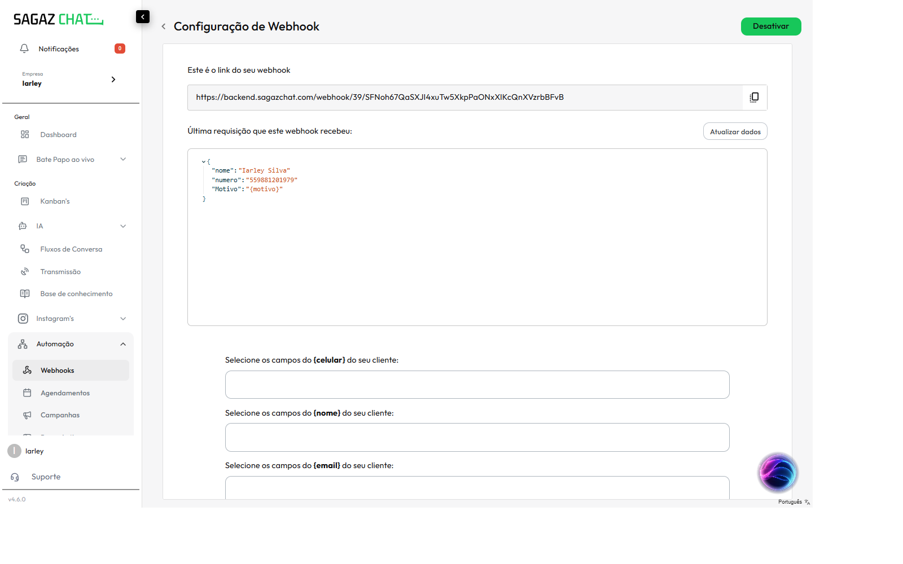Copy the webhook link with copy icon
This screenshot has height=564, width=903.
[754, 97]
